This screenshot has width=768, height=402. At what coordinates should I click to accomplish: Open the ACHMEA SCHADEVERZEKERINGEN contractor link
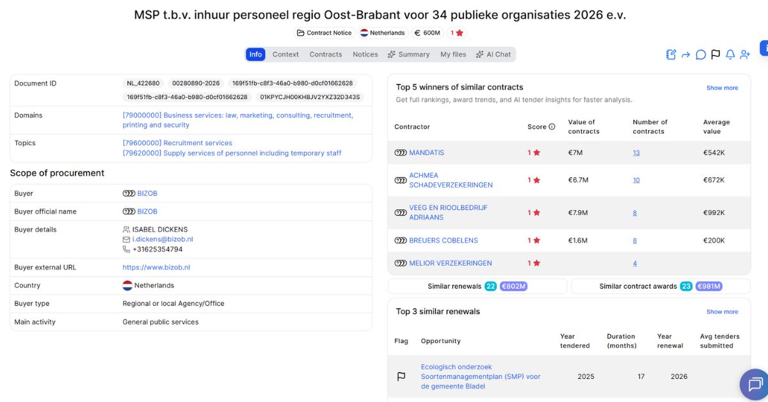coord(451,180)
